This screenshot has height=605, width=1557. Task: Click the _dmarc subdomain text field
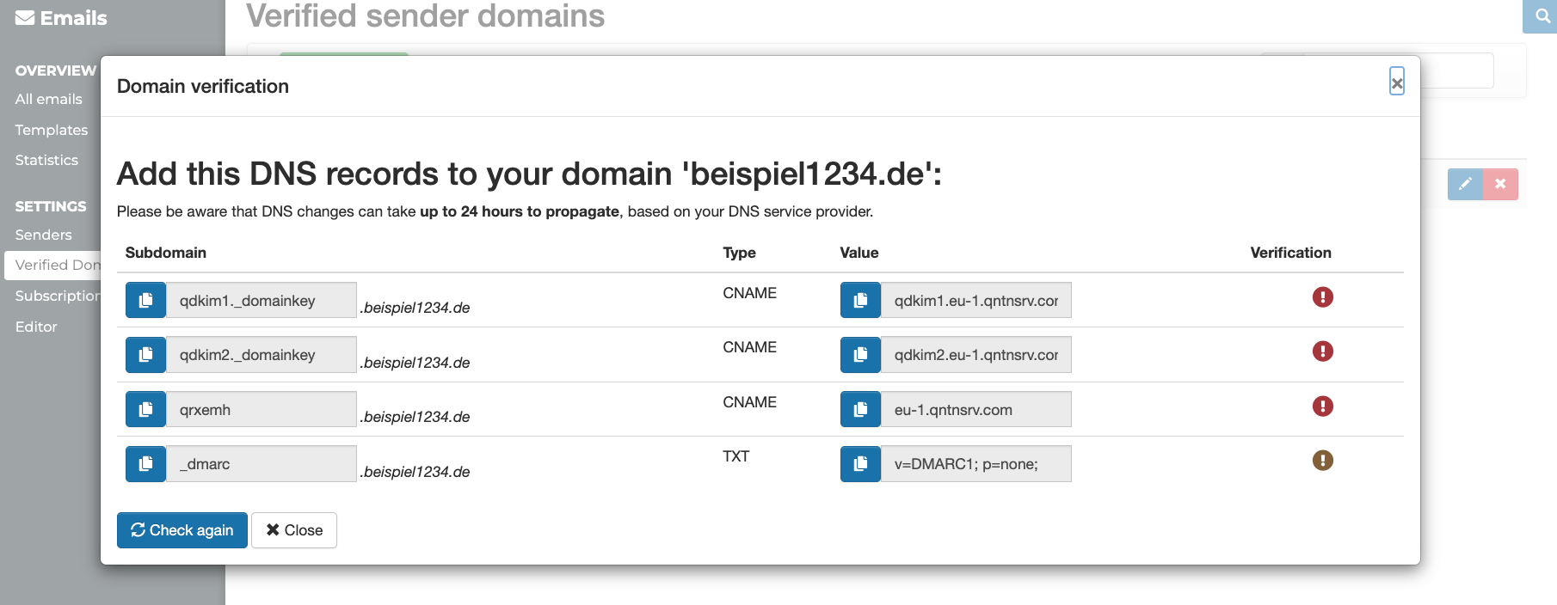(262, 463)
